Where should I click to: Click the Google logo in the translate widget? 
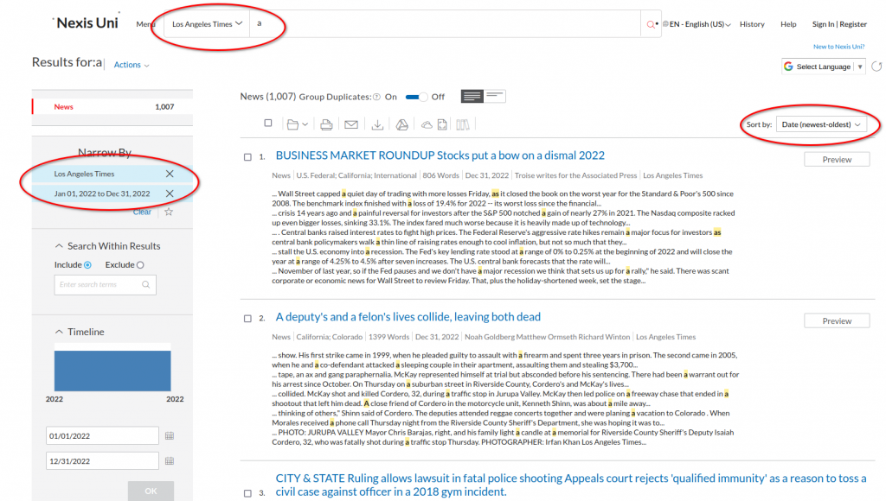(788, 67)
